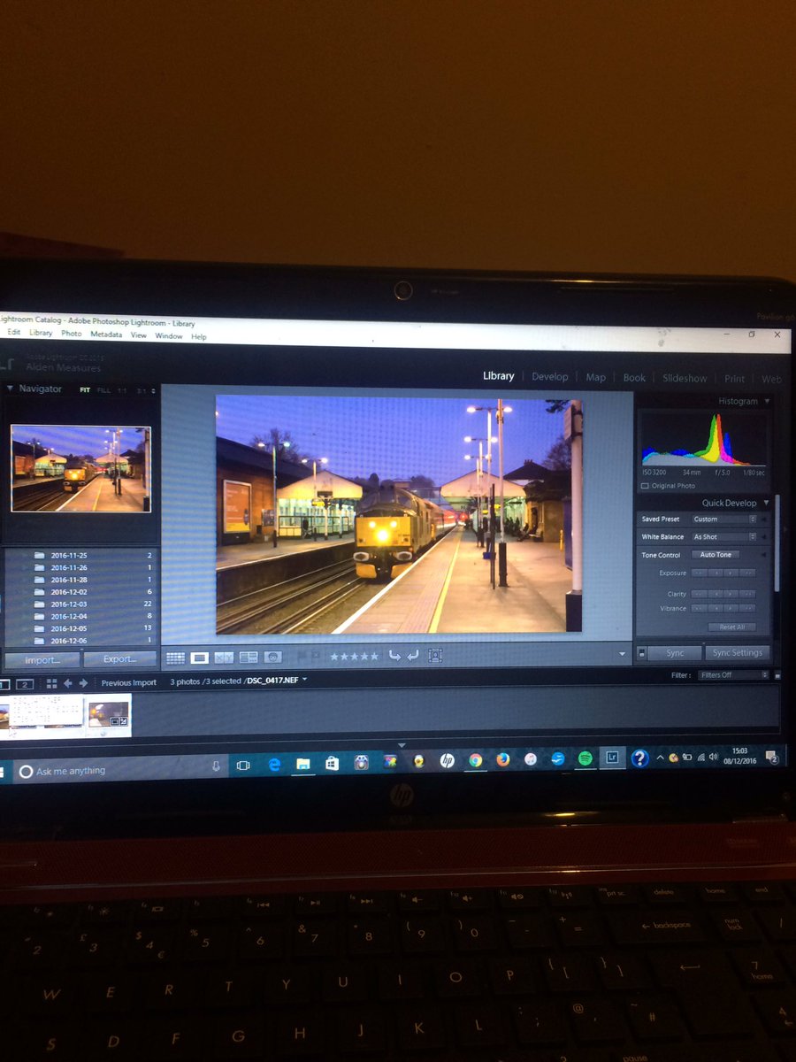Rotate the photo counterclockwise
This screenshot has width=796, height=1062.
[395, 656]
